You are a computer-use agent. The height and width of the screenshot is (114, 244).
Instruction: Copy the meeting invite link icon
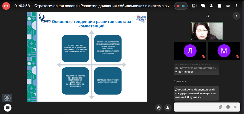click(x=228, y=5)
